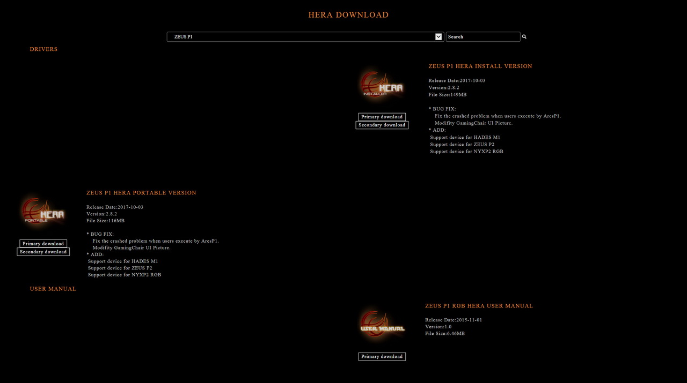687x383 pixels.
Task: Click Support device for ZEUS P2 in install notes
Action: [x=462, y=145]
